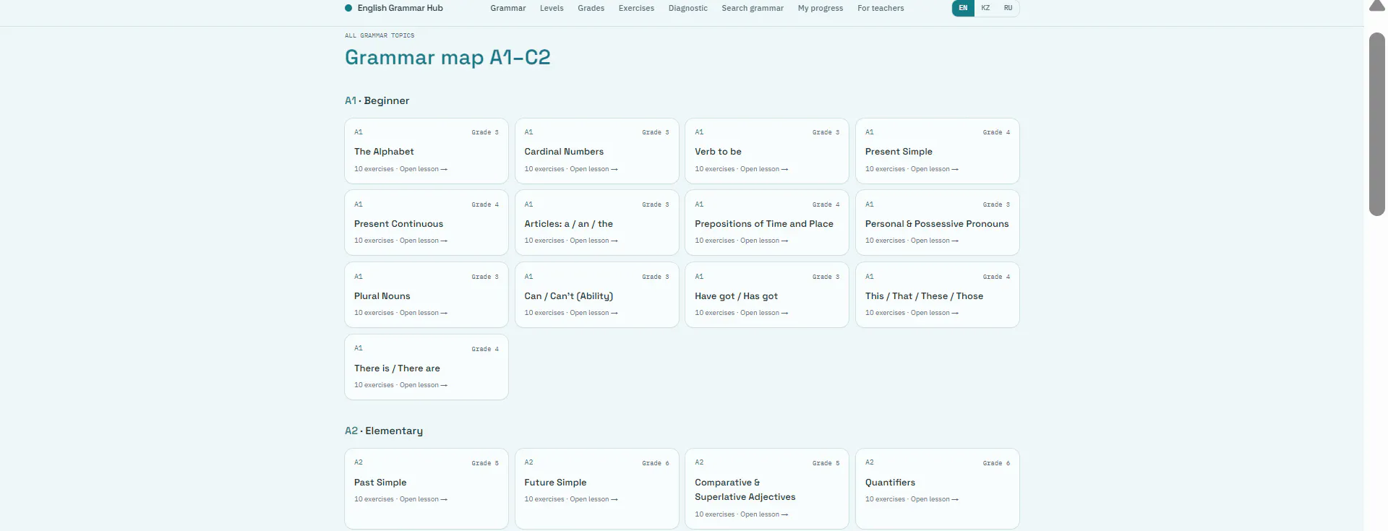Open Personal & Possessive Pronouns lesson

coord(938,223)
